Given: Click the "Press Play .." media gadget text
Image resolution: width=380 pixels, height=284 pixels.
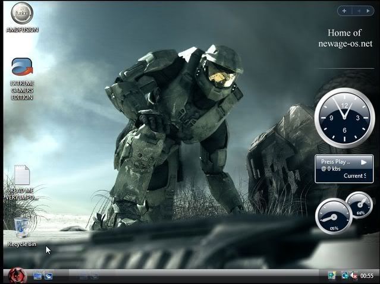Looking at the screenshot, I should tap(335, 162).
